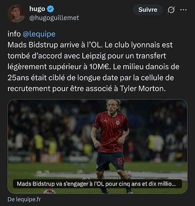The width and height of the screenshot is (195, 206).
Task: Open the source link De lequipe.fr
Action: pos(24,199)
